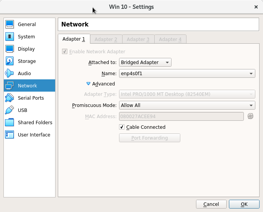The image size is (263, 212).
Task: Go to the User Interface label
Action: click(34, 135)
